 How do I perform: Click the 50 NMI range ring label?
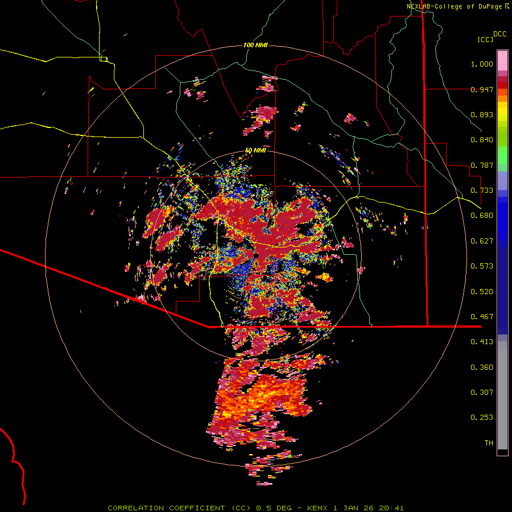pos(255,151)
